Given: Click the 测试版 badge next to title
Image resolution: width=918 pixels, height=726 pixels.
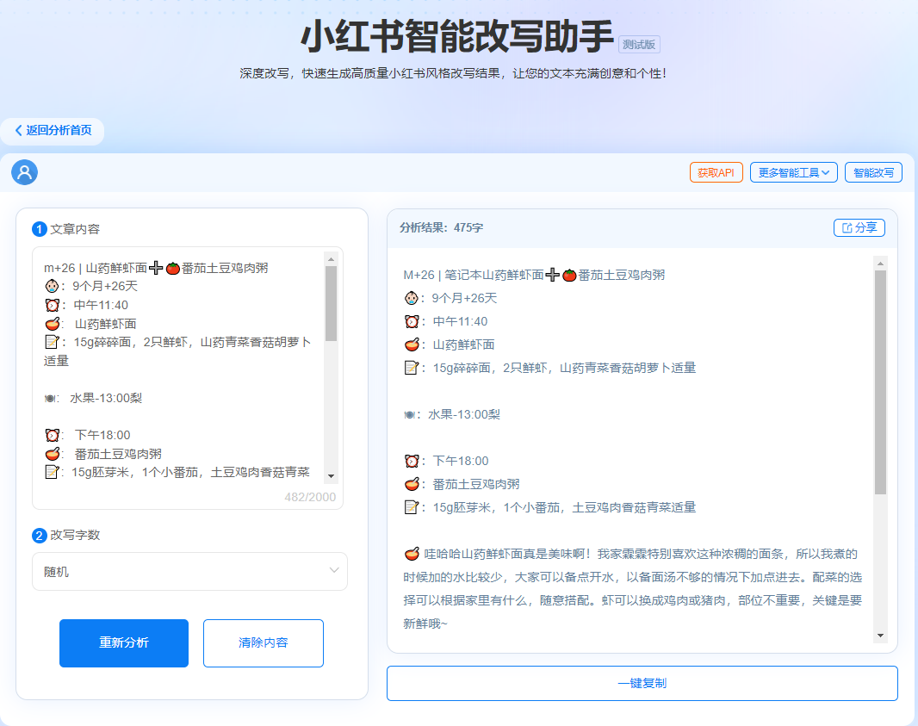Looking at the screenshot, I should click(x=639, y=45).
